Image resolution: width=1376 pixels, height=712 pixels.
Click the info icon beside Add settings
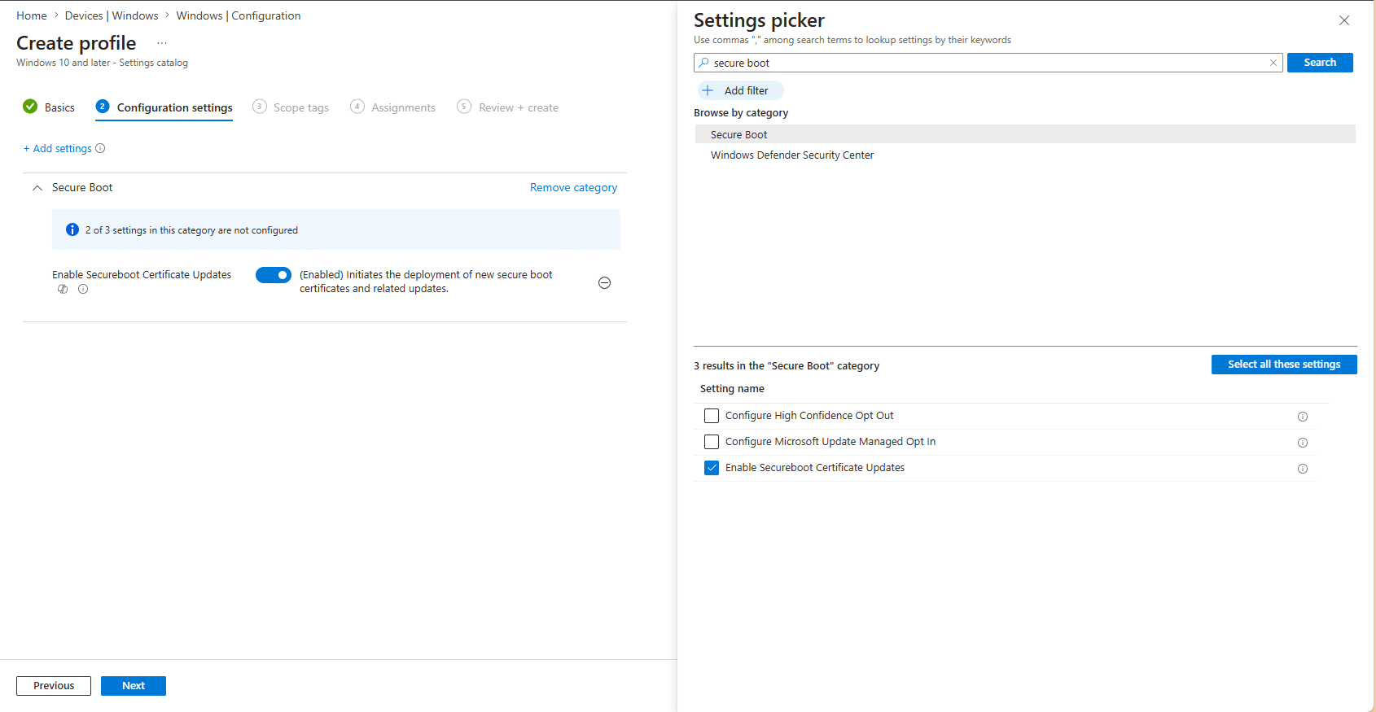tap(100, 148)
